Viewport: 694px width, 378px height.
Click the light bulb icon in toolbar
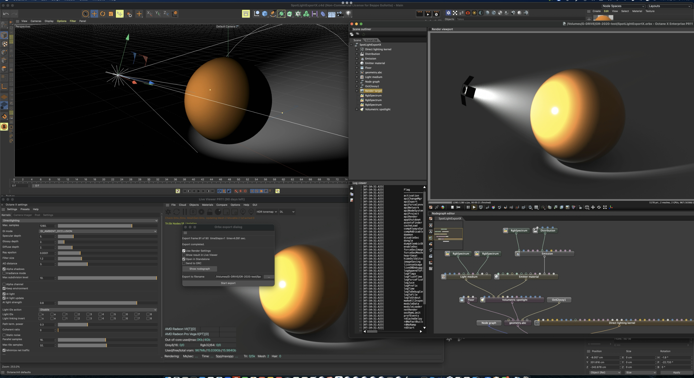348,14
